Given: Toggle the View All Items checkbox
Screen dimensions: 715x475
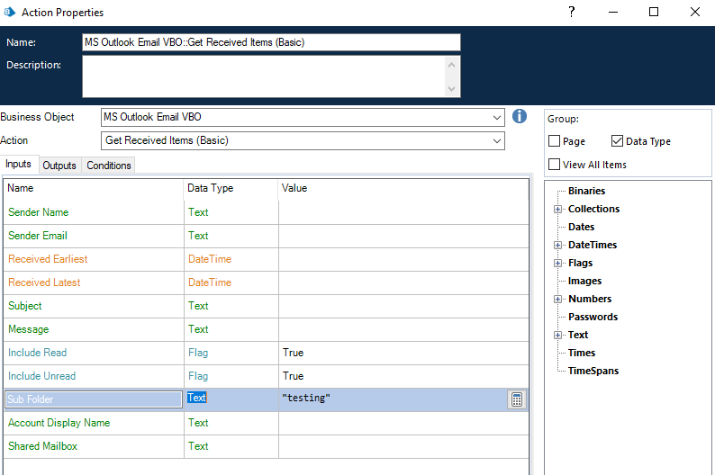Looking at the screenshot, I should click(555, 165).
